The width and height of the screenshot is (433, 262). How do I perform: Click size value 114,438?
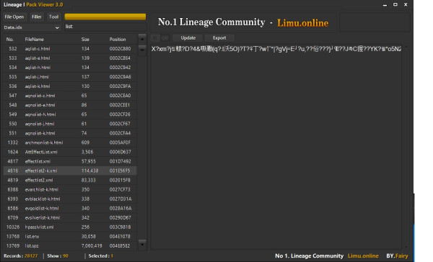click(89, 171)
